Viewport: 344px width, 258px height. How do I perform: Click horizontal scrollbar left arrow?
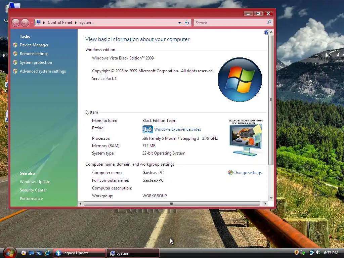click(x=80, y=204)
